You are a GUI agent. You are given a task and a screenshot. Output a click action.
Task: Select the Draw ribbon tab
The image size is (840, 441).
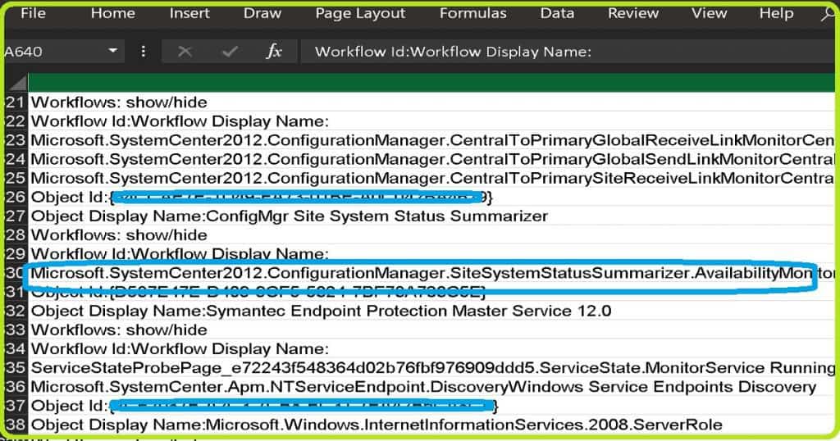coord(262,13)
